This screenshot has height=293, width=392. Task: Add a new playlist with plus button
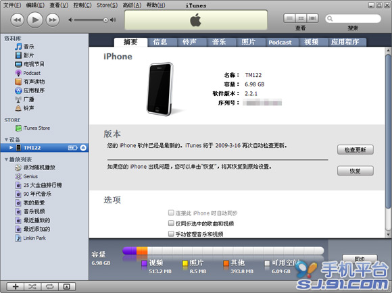pyautogui.click(x=16, y=286)
